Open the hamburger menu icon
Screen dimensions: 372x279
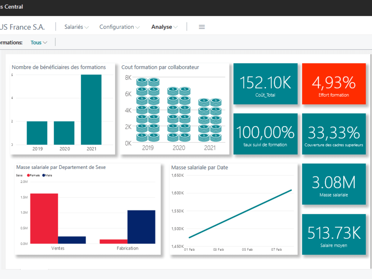pos(202,27)
